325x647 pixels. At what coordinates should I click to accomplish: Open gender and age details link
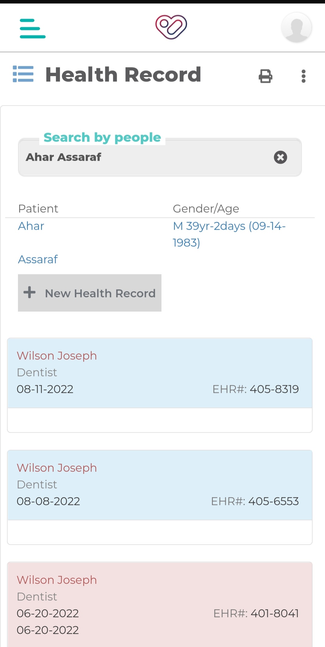point(229,234)
